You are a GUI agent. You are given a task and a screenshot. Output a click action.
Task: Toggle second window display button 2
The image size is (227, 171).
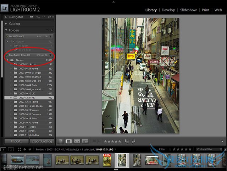pyautogui.click(x=11, y=150)
